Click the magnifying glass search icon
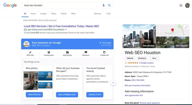Screen dimensions: 192x105 pos(109,5)
